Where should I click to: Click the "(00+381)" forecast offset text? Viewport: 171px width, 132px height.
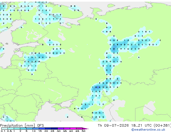162,126
